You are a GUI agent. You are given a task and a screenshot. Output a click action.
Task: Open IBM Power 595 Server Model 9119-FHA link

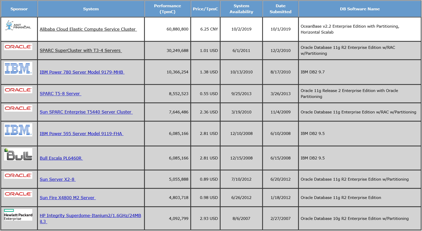coord(81,134)
